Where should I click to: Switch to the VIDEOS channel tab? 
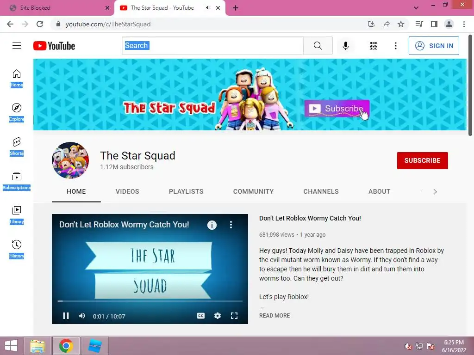point(127,191)
